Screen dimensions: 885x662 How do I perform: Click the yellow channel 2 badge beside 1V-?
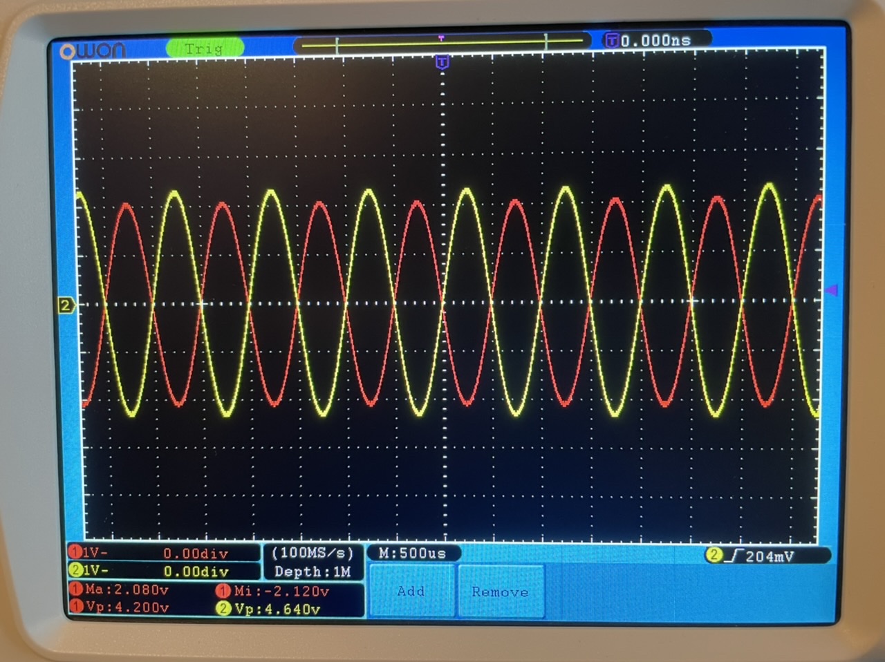75,571
